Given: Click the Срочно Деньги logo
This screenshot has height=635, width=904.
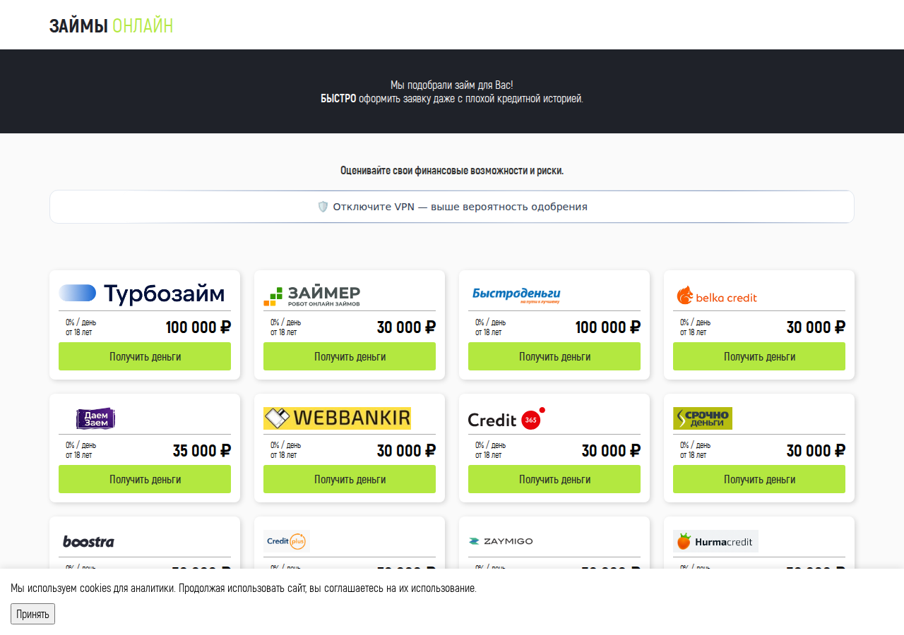Looking at the screenshot, I should pyautogui.click(x=703, y=418).
